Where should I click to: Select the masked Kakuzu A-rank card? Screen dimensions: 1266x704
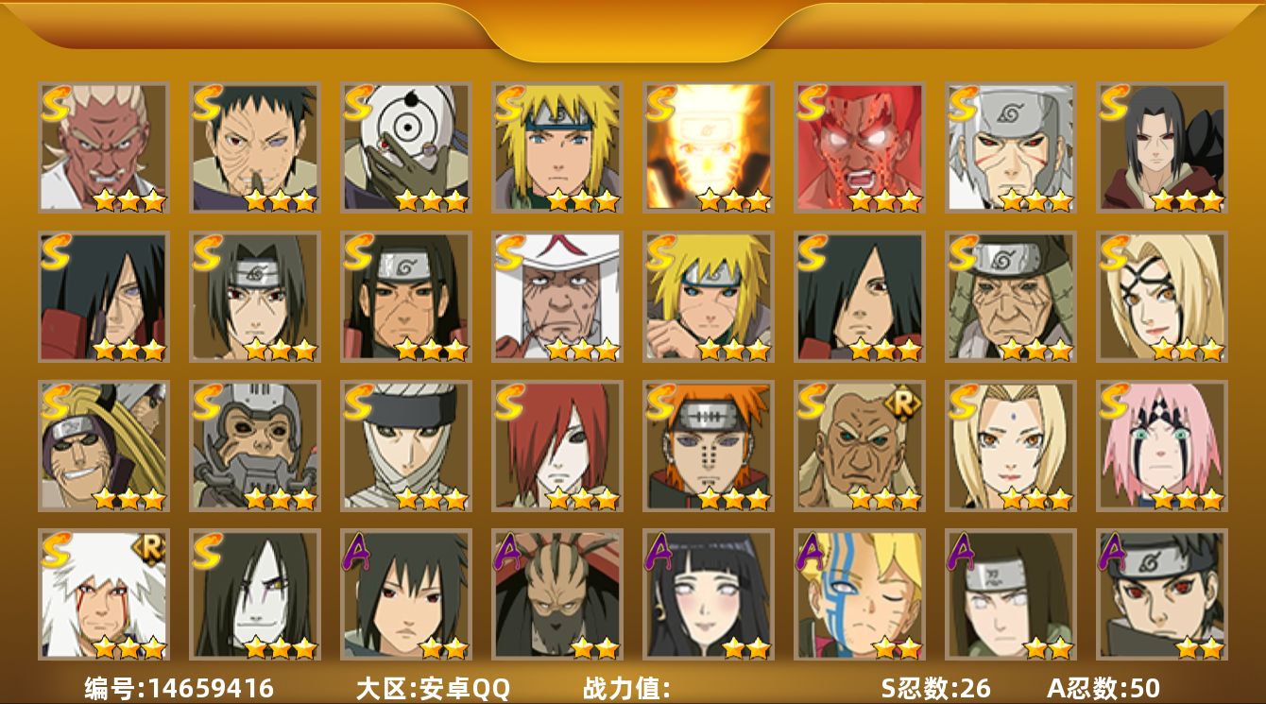point(557,594)
